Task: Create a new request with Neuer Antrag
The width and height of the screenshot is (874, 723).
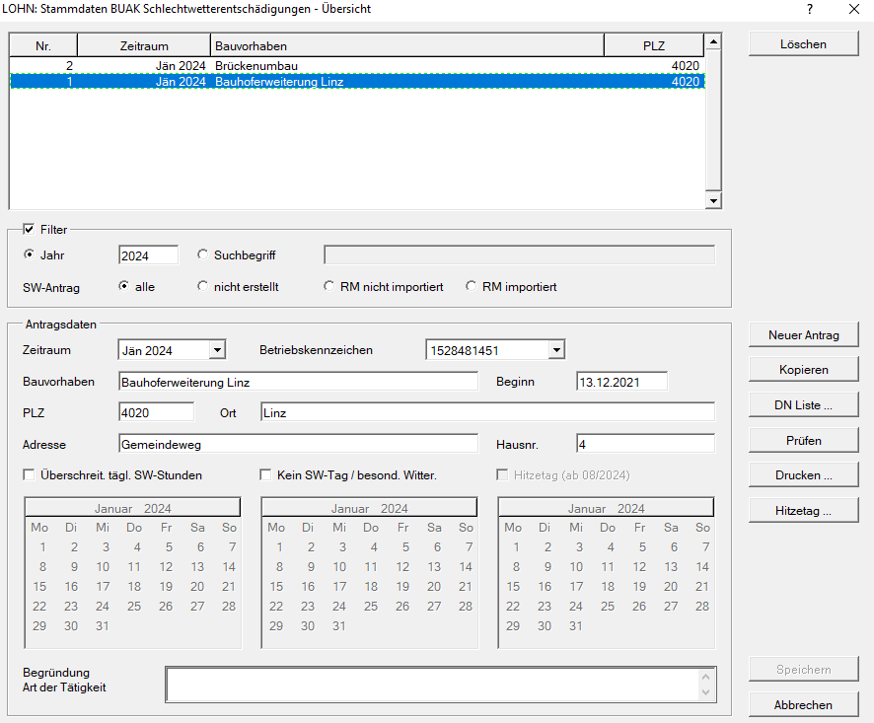Action: click(803, 335)
